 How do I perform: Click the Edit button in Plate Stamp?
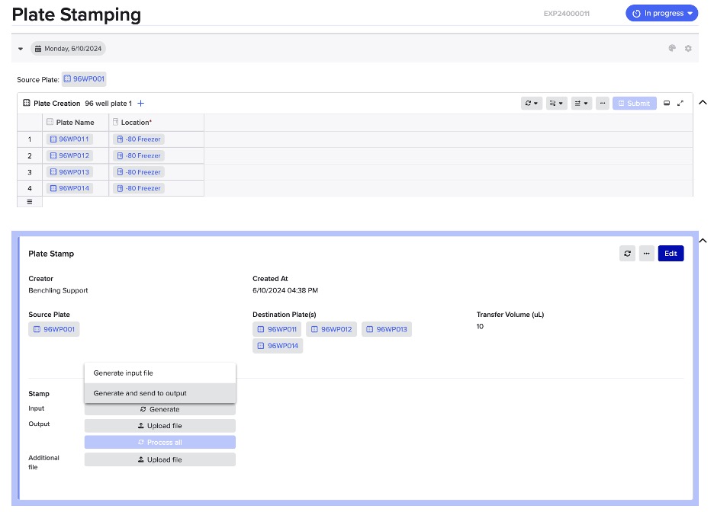671,254
